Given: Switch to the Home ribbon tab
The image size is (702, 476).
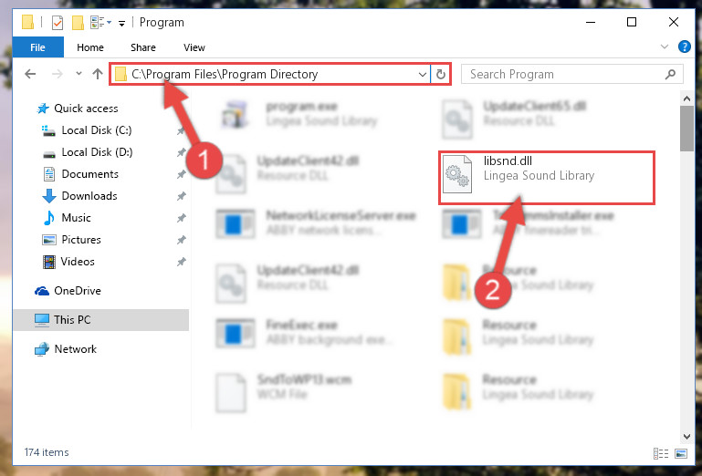Looking at the screenshot, I should [x=90, y=47].
